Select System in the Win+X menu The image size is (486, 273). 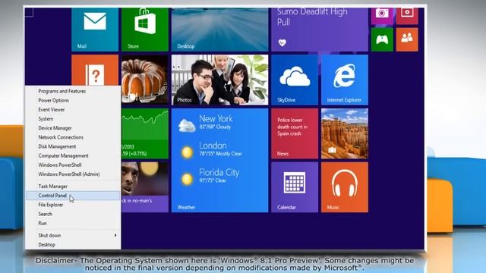(73, 119)
